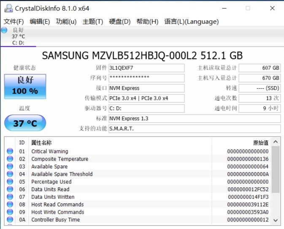Click the blue health status circle for disk

coord(4,30)
